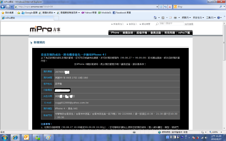Click the Compatibility View icon
The image size is (226, 141).
pos(161,7)
